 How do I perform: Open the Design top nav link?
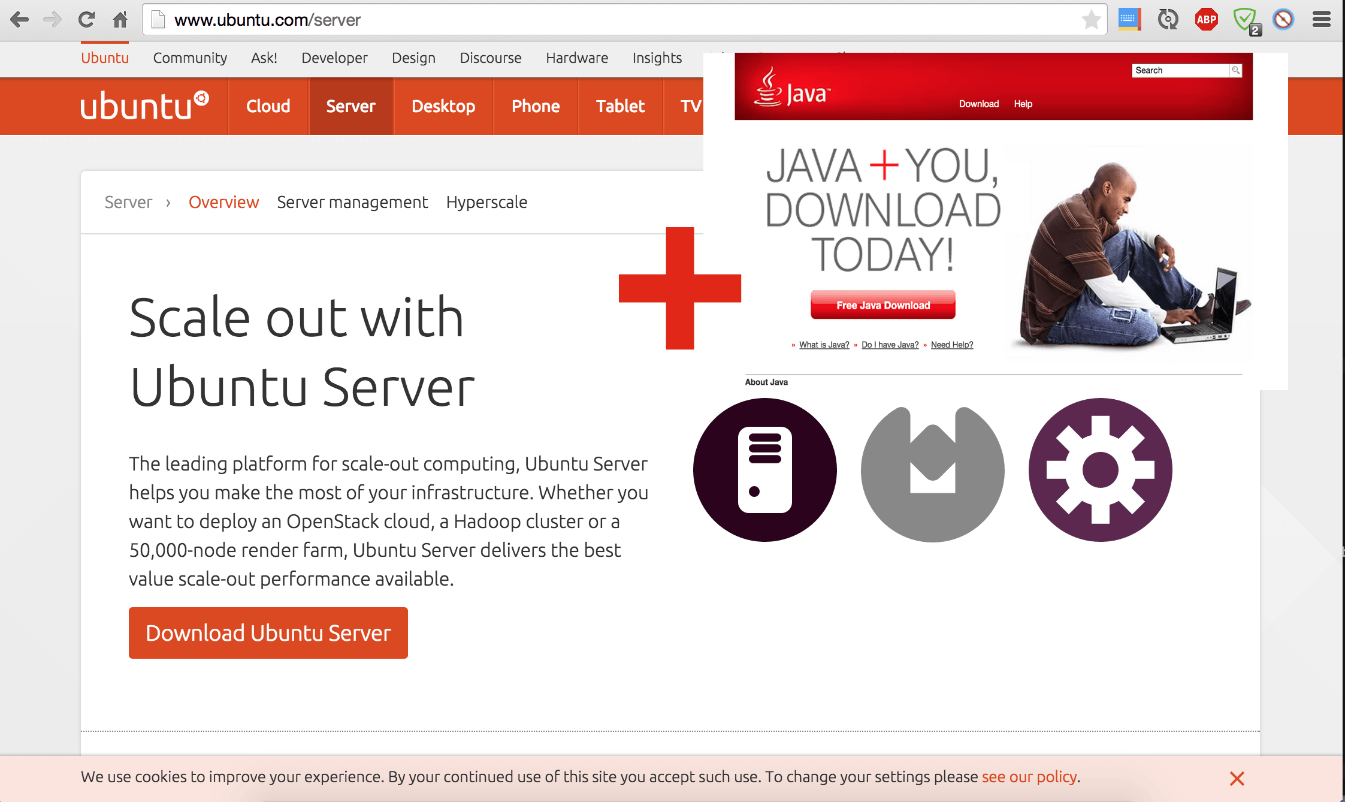(413, 58)
